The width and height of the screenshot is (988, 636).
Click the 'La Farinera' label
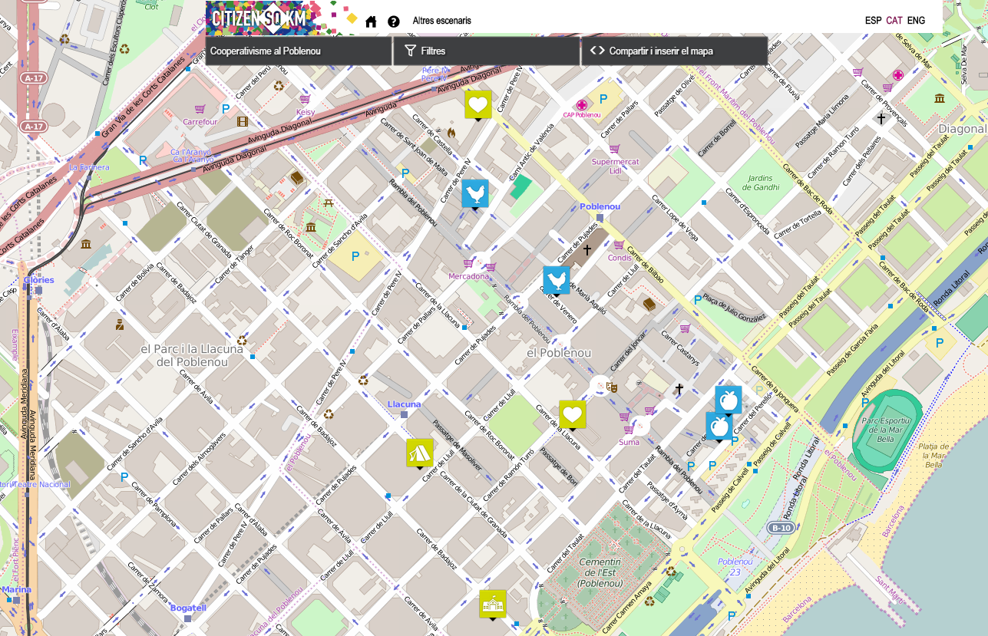(89, 166)
